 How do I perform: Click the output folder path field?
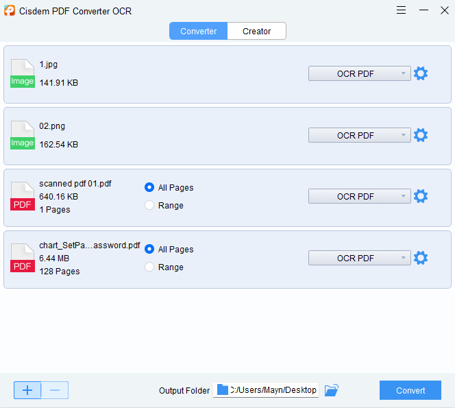click(x=266, y=389)
